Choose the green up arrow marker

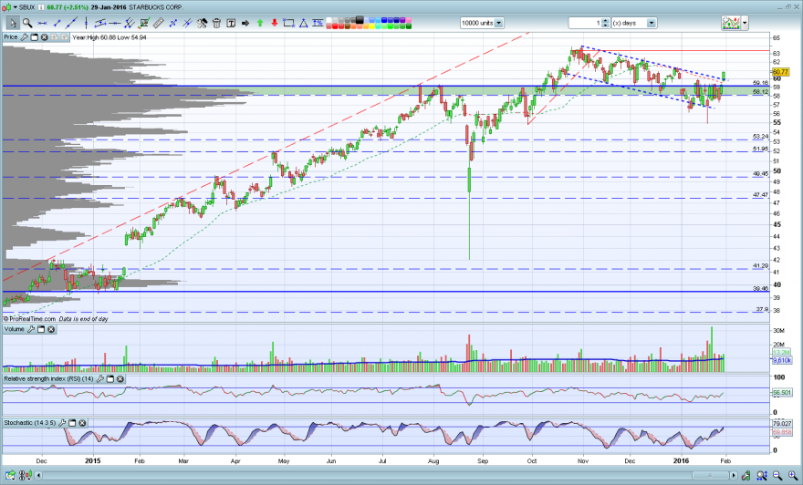(260, 23)
